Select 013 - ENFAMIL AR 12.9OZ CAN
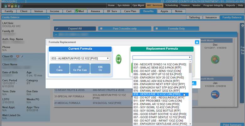 [161, 104]
